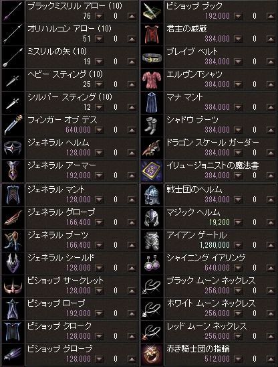Decrease quantity of マナ マント

tap(238, 107)
